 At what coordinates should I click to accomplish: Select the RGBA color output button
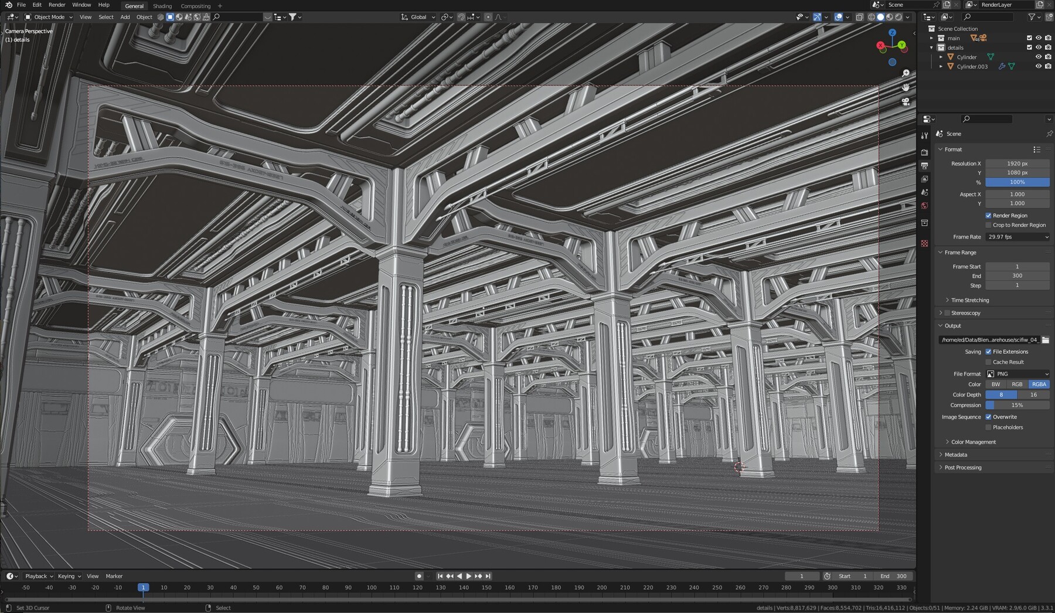[1039, 384]
